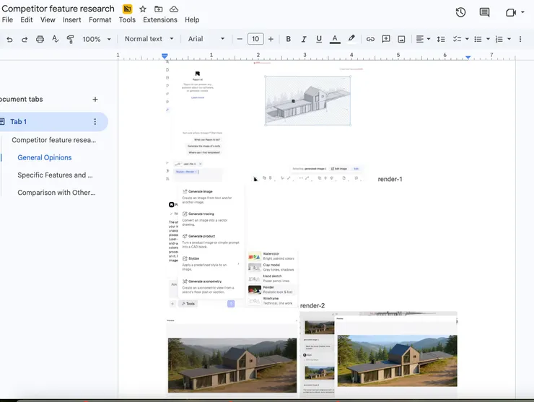Open version history clock icon

pyautogui.click(x=460, y=12)
